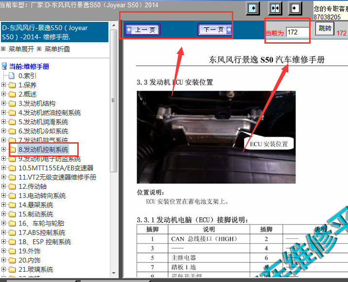
Task: Expand the 1.保养 folder
Action: click(x=3, y=84)
